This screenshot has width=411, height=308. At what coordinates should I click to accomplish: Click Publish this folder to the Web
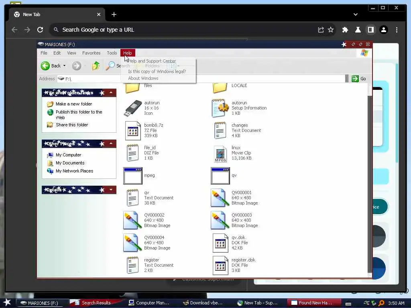pyautogui.click(x=79, y=115)
